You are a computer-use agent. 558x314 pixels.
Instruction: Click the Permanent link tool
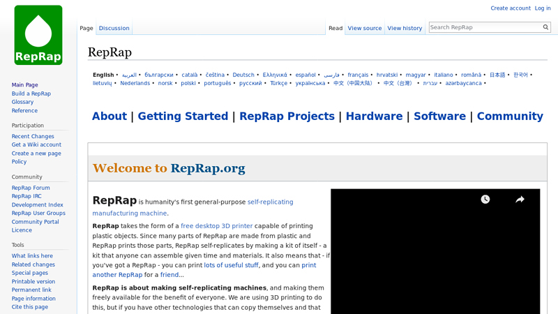(31, 290)
